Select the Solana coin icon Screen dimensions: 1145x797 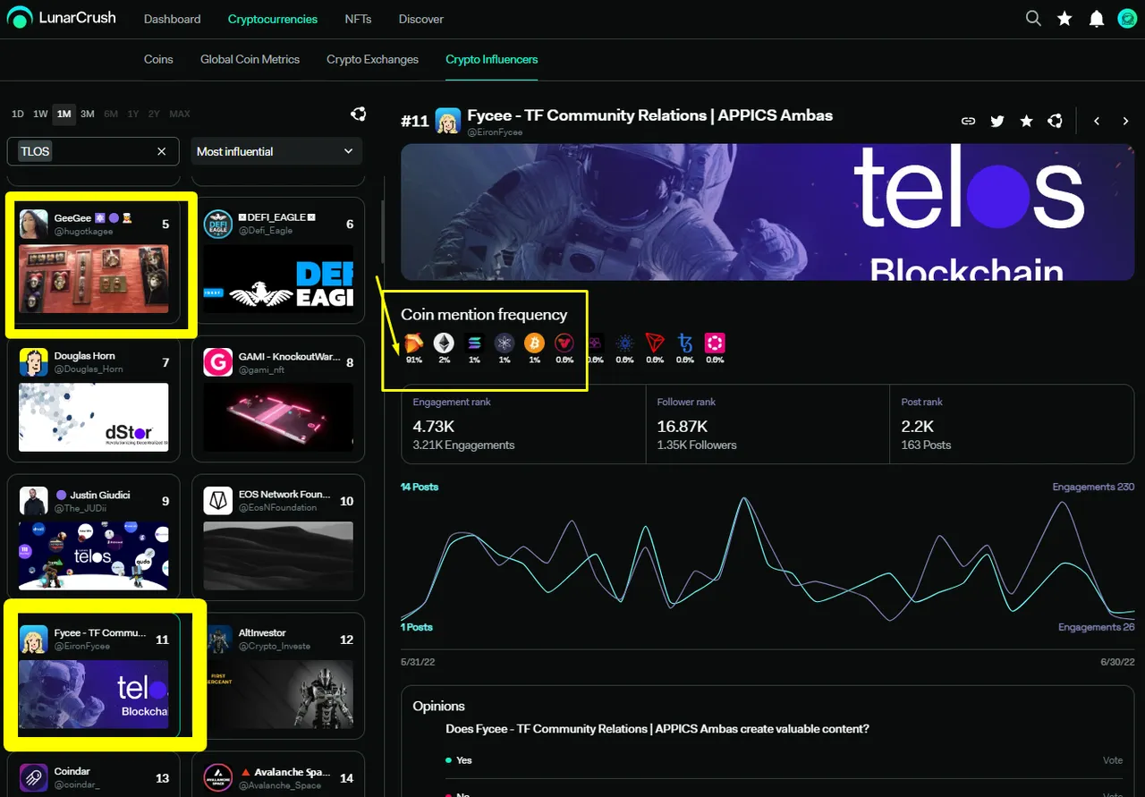(x=474, y=343)
